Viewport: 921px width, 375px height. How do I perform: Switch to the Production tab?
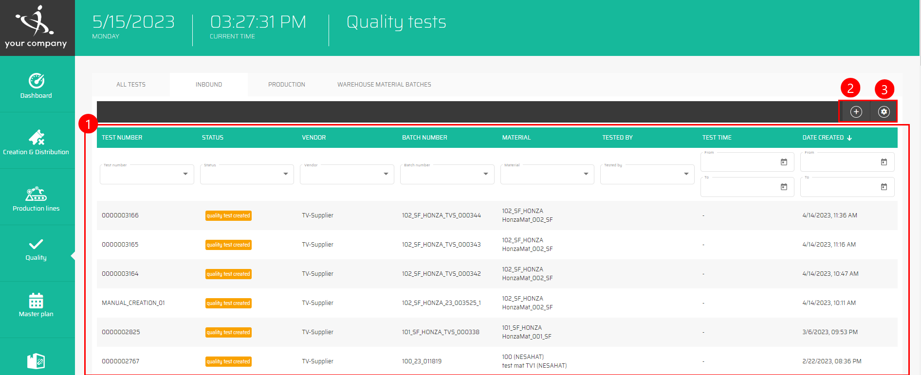pyautogui.click(x=287, y=85)
